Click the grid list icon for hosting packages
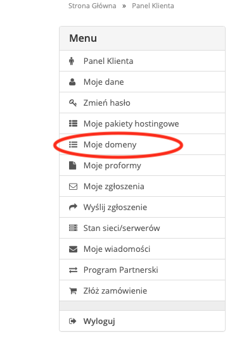The image size is (237, 343). click(x=73, y=123)
